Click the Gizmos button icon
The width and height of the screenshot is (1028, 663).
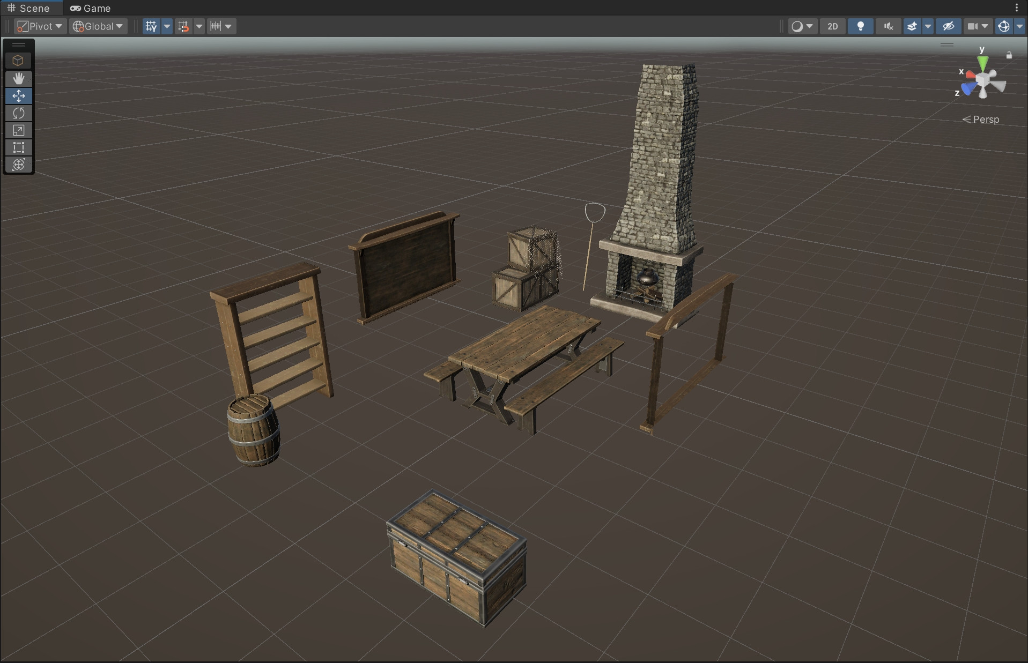(x=1004, y=26)
